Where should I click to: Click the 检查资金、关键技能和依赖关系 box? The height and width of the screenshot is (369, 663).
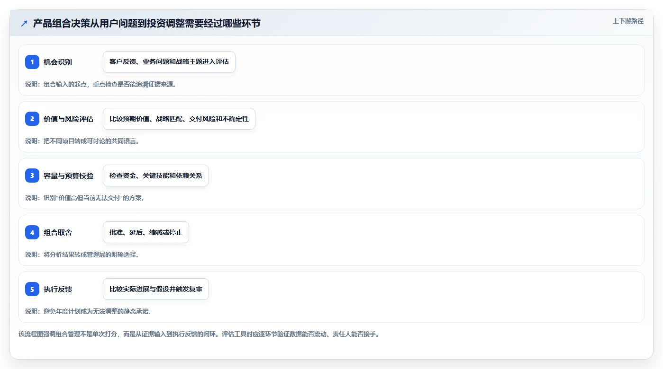[156, 176]
